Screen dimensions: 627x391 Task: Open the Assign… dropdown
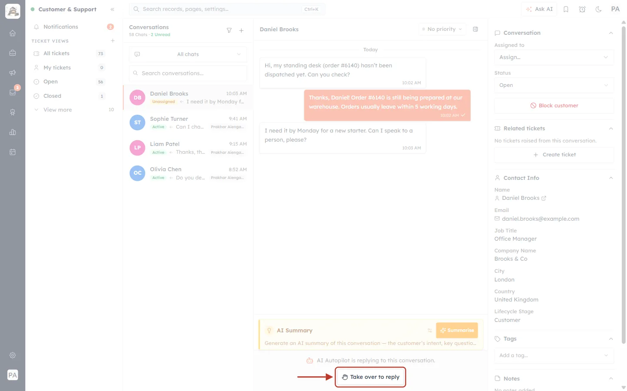554,57
